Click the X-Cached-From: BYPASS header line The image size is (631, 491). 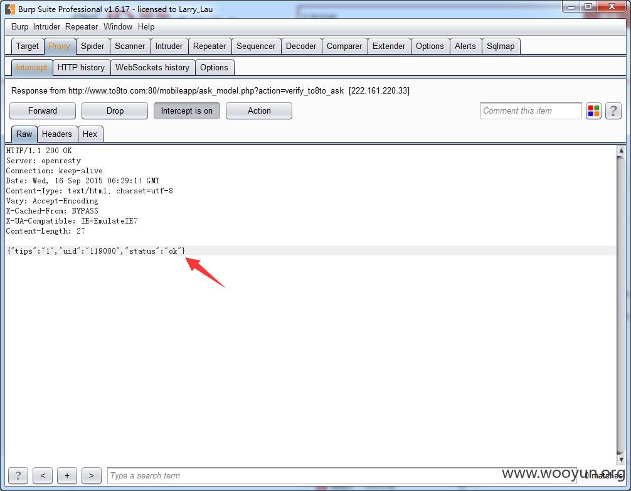52,211
